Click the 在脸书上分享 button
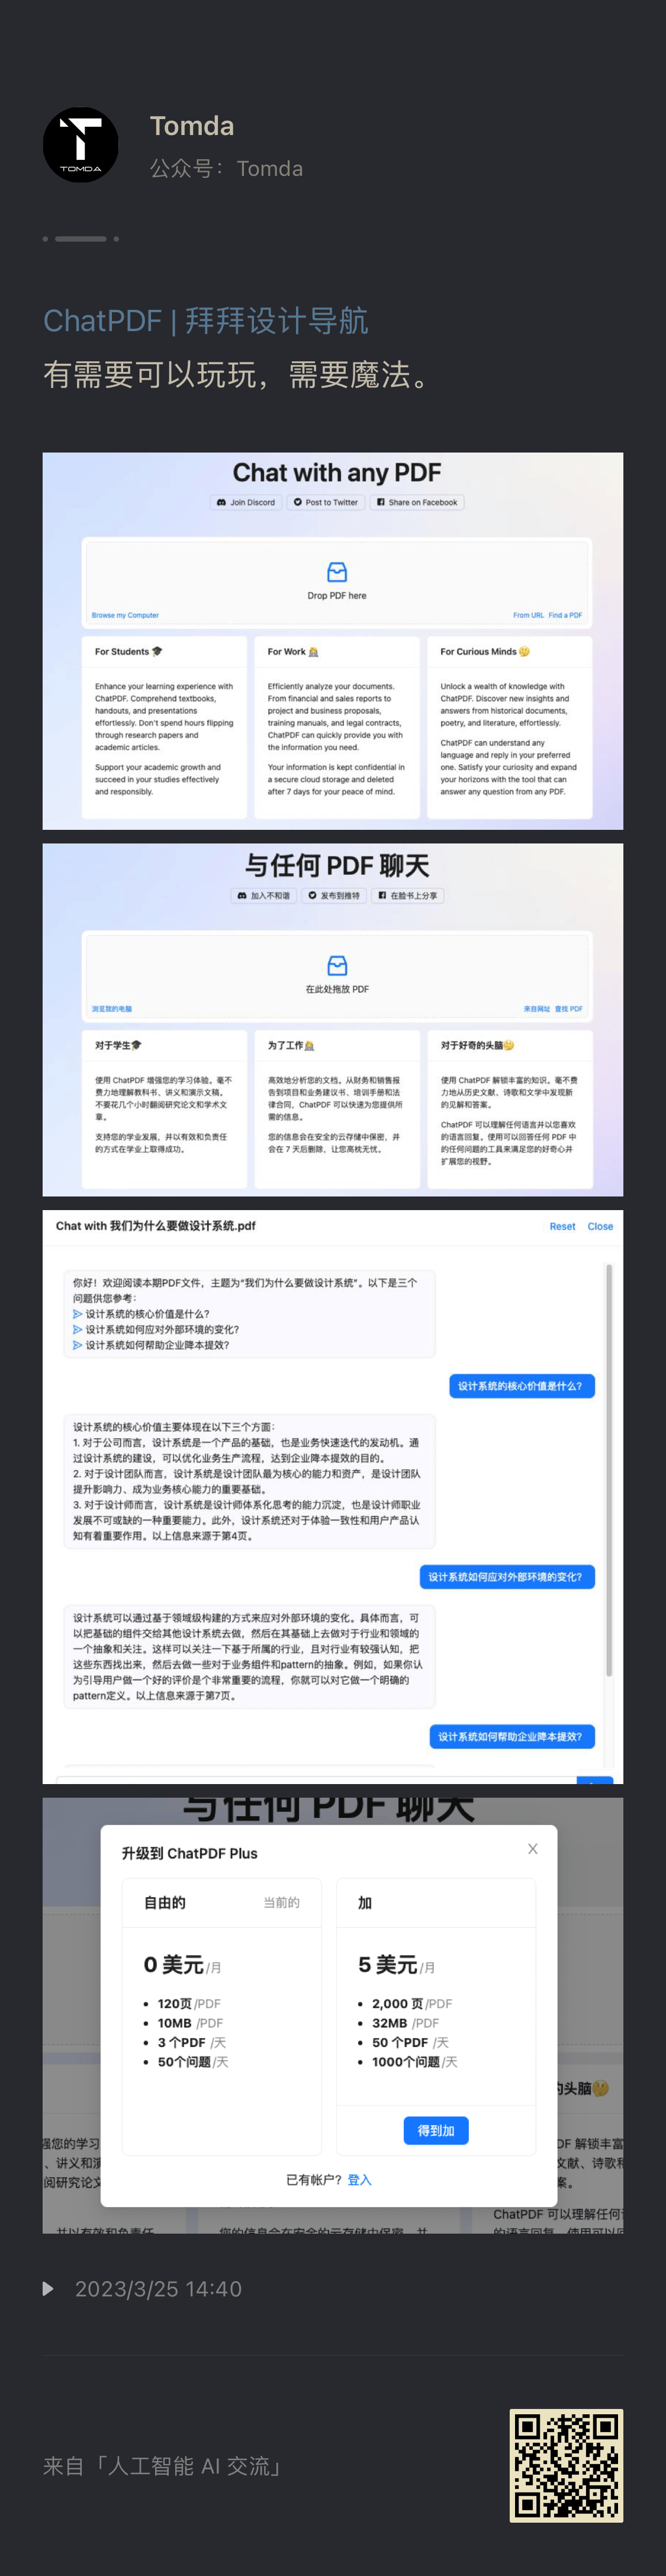Image resolution: width=666 pixels, height=2576 pixels. tap(408, 895)
